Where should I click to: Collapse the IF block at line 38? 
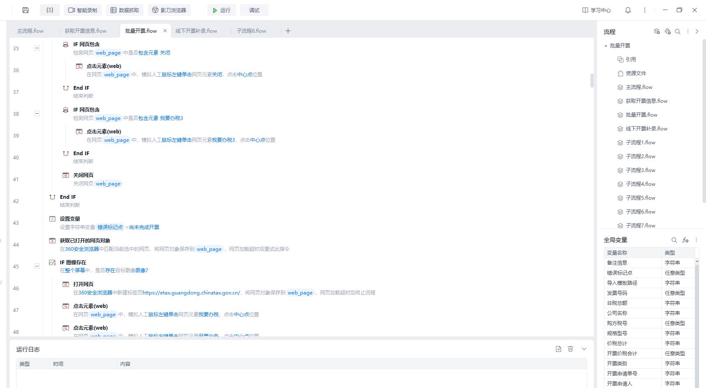[x=37, y=114]
